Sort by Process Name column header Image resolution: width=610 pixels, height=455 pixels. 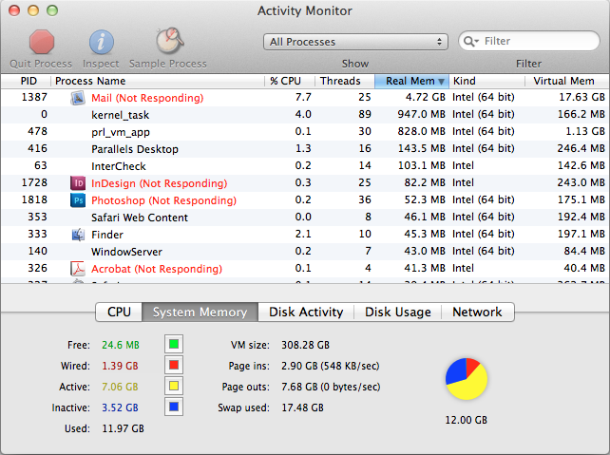[158, 81]
